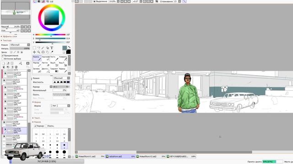Choose the Акварель watercolor tool
Image resolution: width=293 pixels, height=164 pixels.
point(63,58)
